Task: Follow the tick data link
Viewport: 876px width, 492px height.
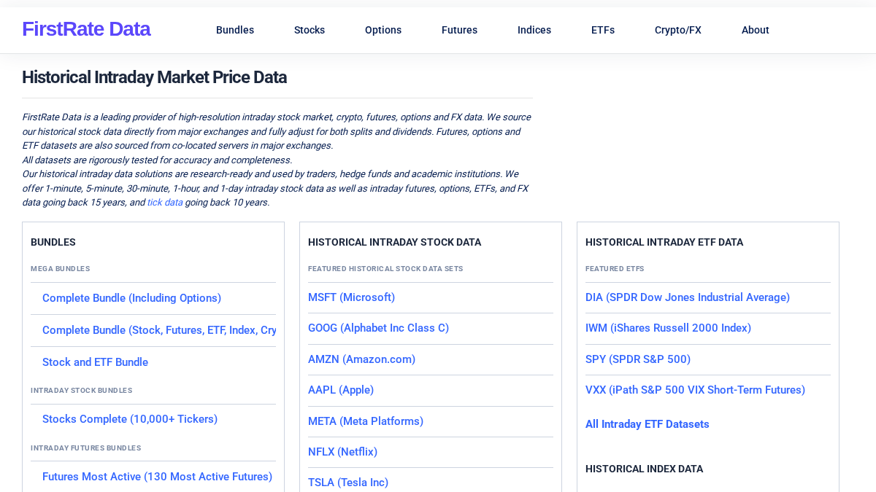Action: (x=165, y=203)
